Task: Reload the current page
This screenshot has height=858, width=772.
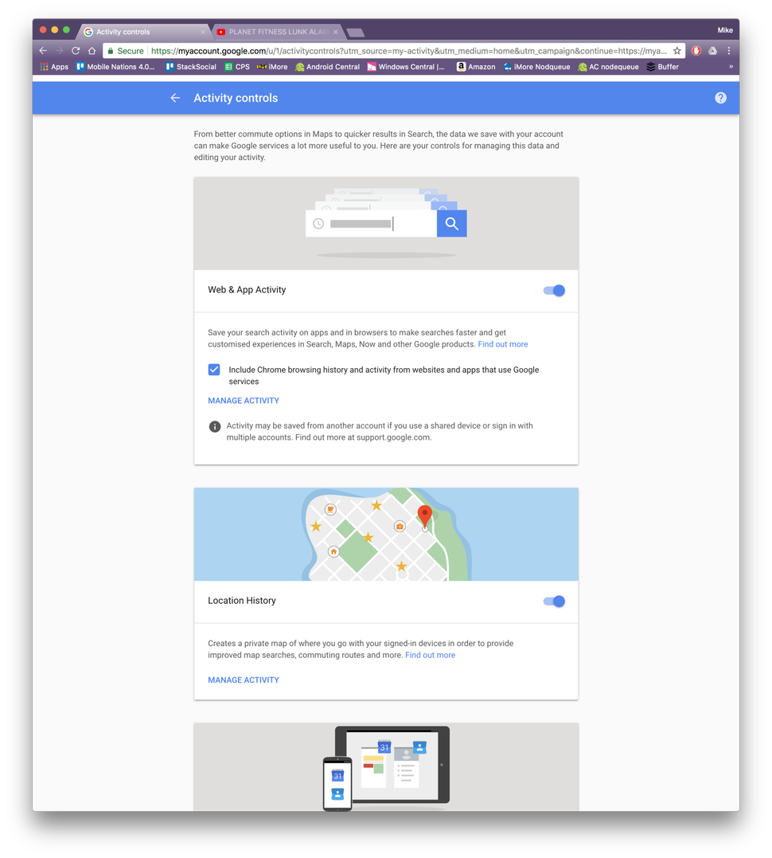Action: point(75,49)
